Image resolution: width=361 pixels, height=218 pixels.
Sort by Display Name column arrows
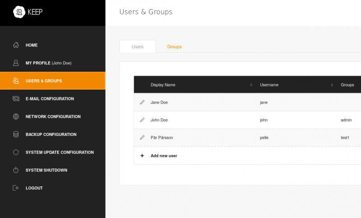251,85
